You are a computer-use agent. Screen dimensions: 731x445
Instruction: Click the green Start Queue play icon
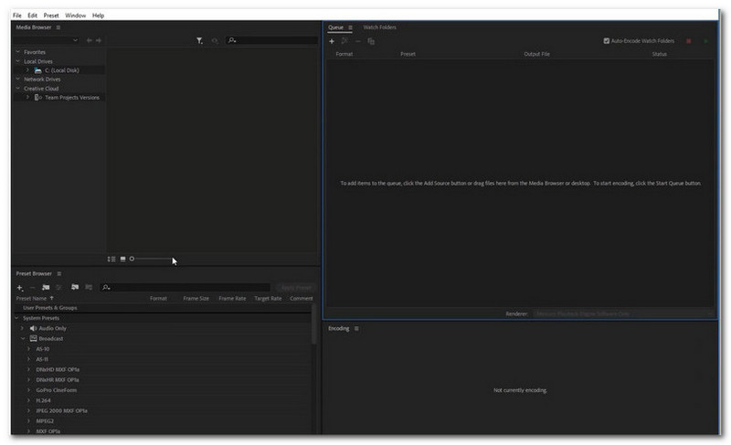[x=705, y=41]
